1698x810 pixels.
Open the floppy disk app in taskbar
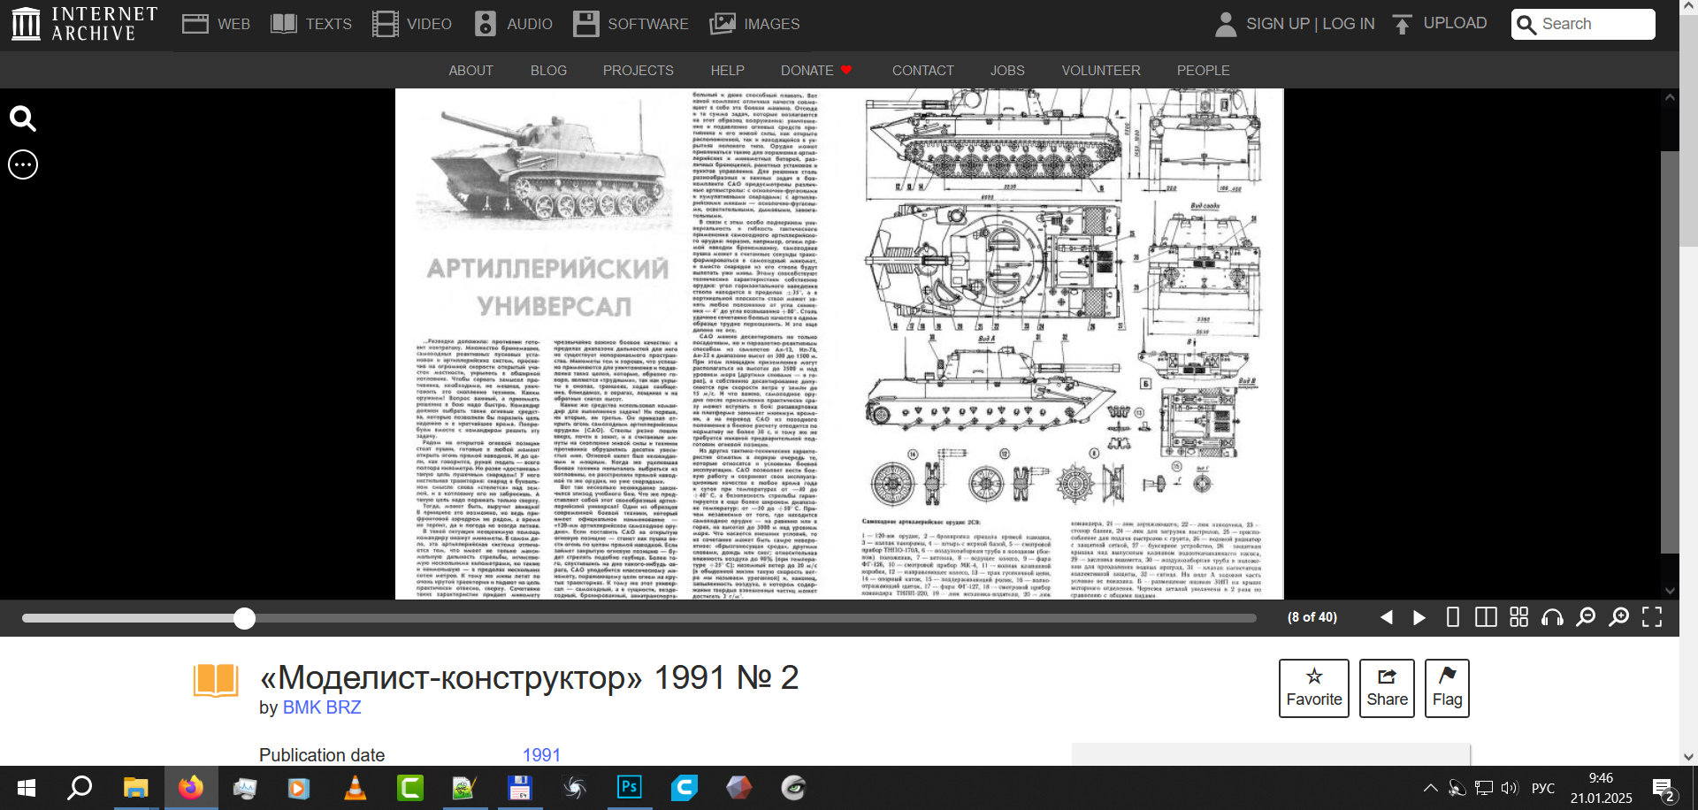pos(519,788)
